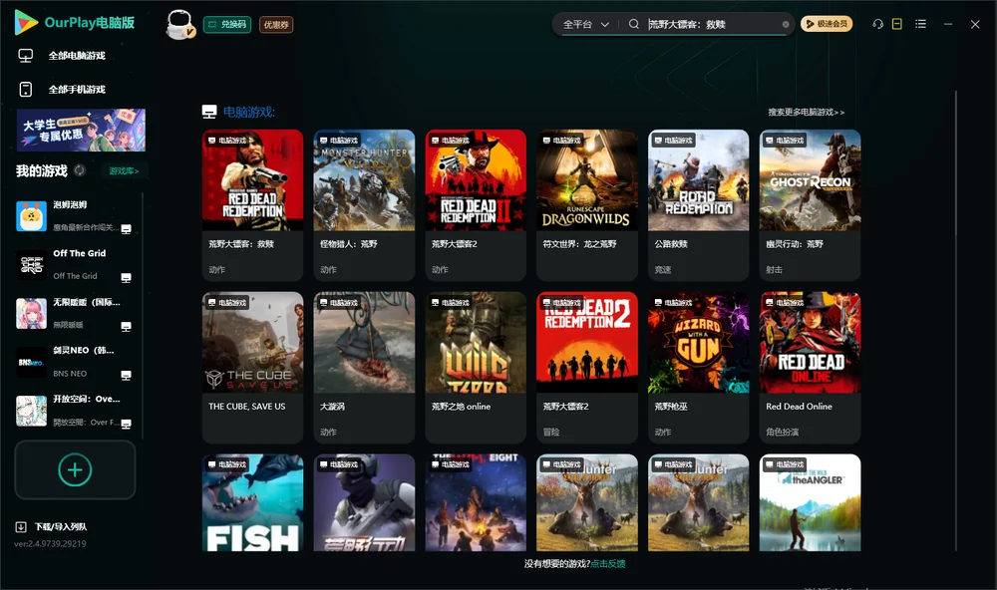This screenshot has height=590, width=997.
Task: Open Off The Grid in my games list
Action: pos(75,264)
